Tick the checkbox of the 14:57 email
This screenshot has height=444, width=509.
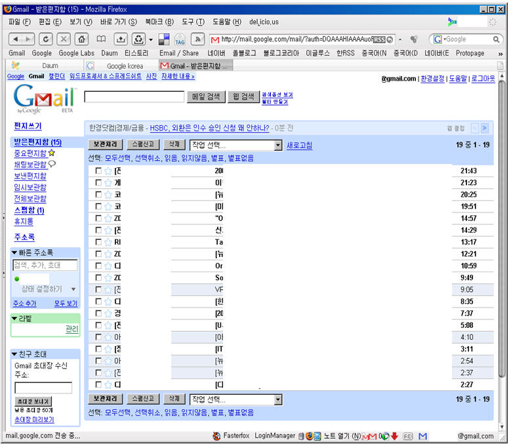[x=98, y=218]
